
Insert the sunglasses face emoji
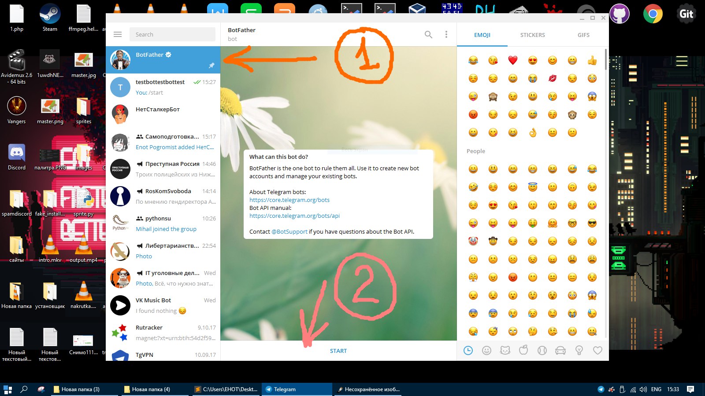pos(592,223)
